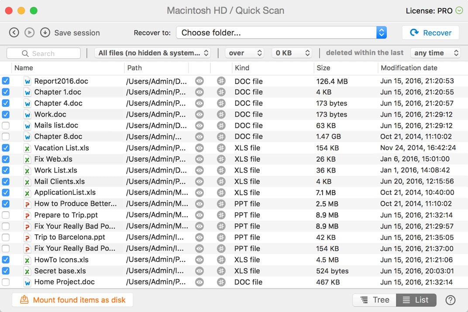
Task: Click the play/resume scan icon
Action: pos(29,33)
